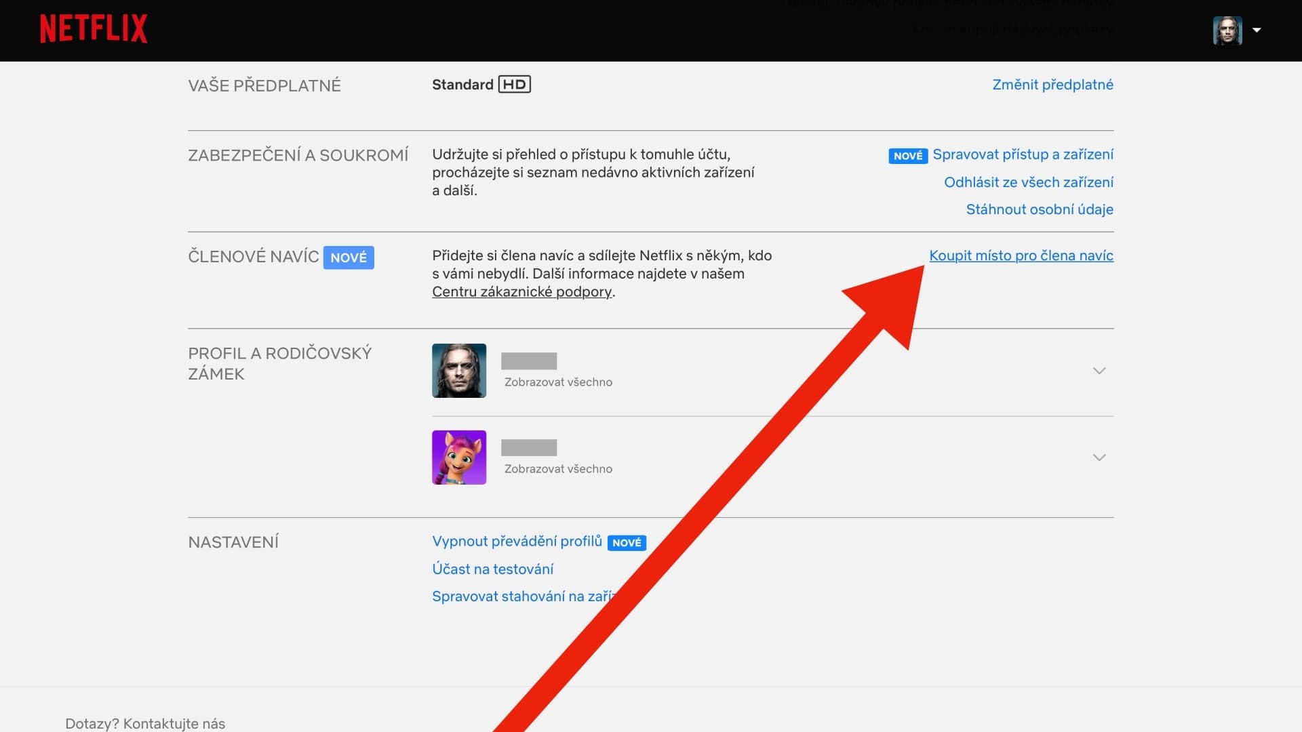Click Zobrazovat všechno under pony profile

558,469
